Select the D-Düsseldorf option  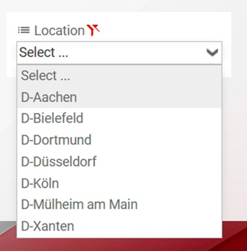click(119, 162)
